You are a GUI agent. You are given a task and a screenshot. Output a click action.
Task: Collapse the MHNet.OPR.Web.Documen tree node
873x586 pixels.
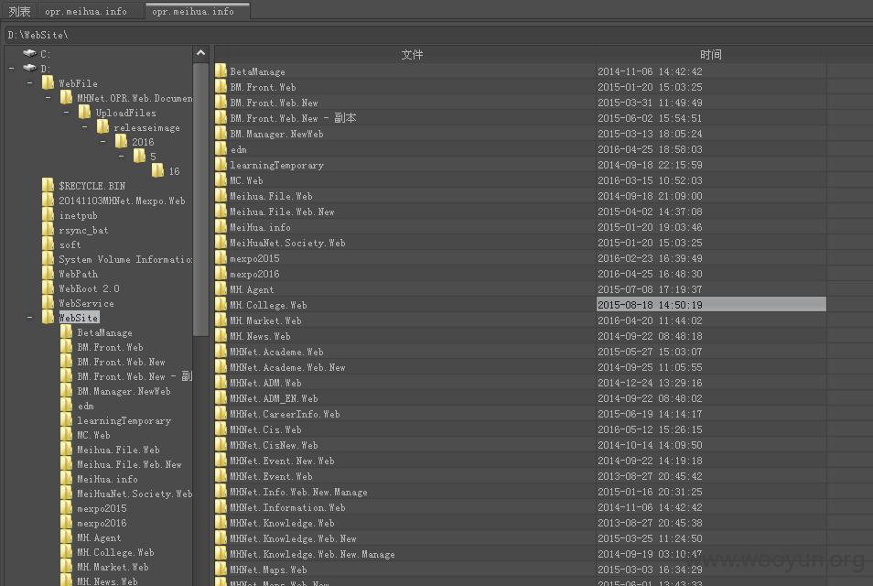tap(48, 98)
